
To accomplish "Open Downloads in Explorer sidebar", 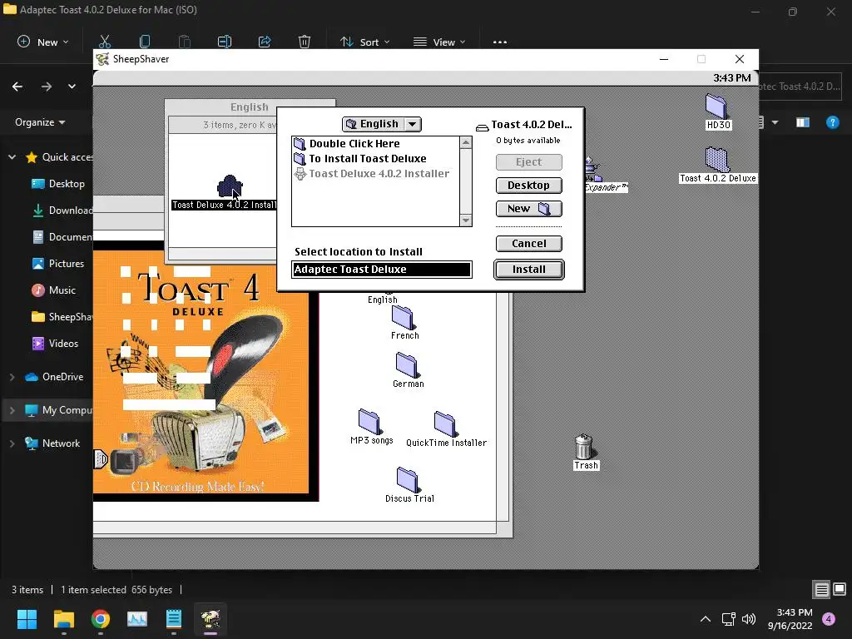I will 62,211.
